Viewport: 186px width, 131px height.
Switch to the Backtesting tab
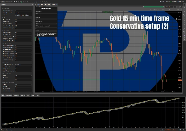47,5
